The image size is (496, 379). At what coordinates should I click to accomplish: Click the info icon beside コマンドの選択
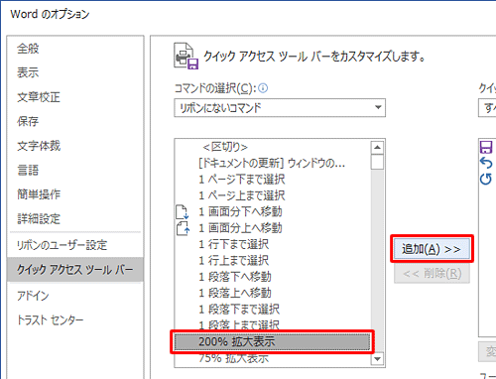click(x=263, y=88)
